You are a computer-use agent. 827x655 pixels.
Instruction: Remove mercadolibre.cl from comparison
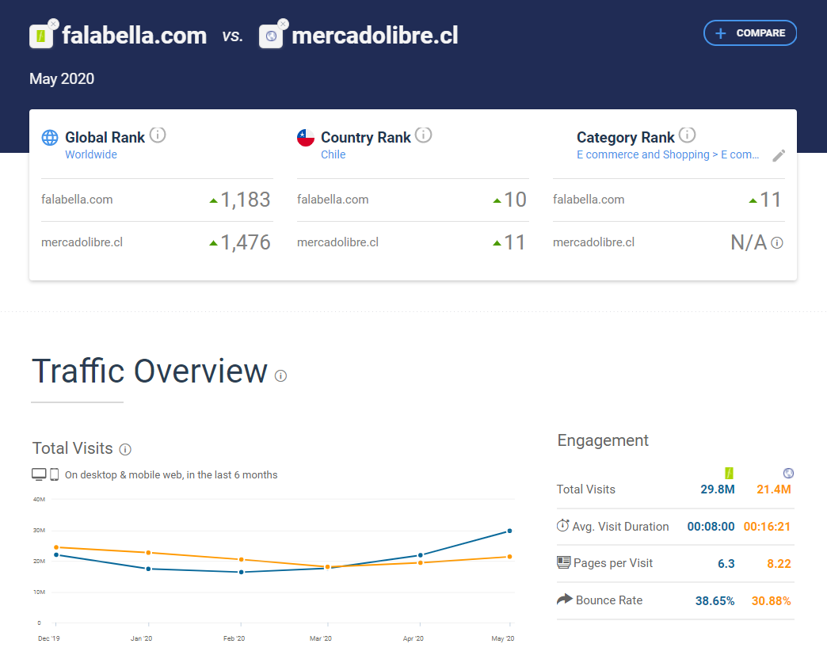pyautogui.click(x=283, y=24)
